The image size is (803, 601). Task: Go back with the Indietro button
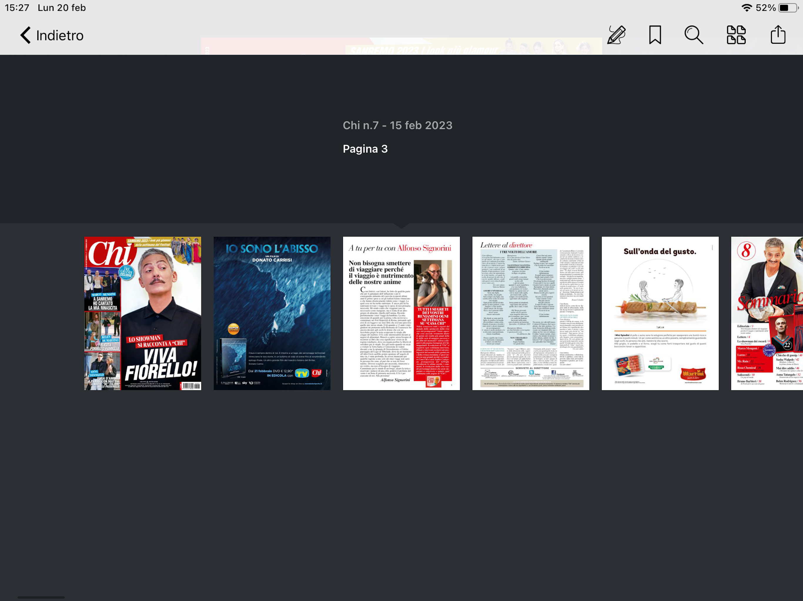point(60,36)
